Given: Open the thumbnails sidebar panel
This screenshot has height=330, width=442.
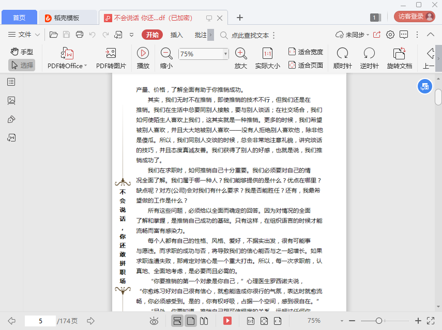Looking at the screenshot, I should tap(11, 101).
